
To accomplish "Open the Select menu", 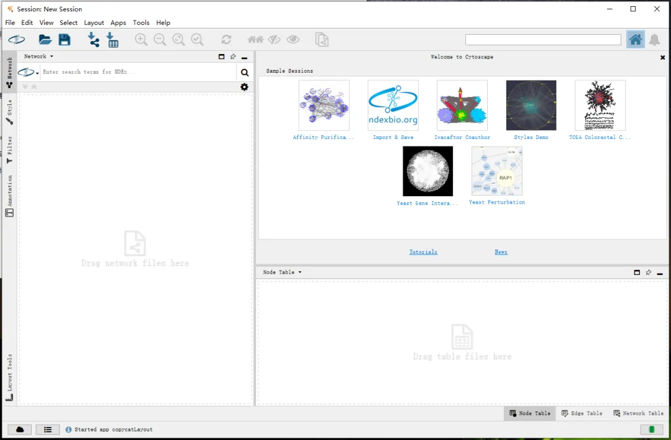I will 68,23.
